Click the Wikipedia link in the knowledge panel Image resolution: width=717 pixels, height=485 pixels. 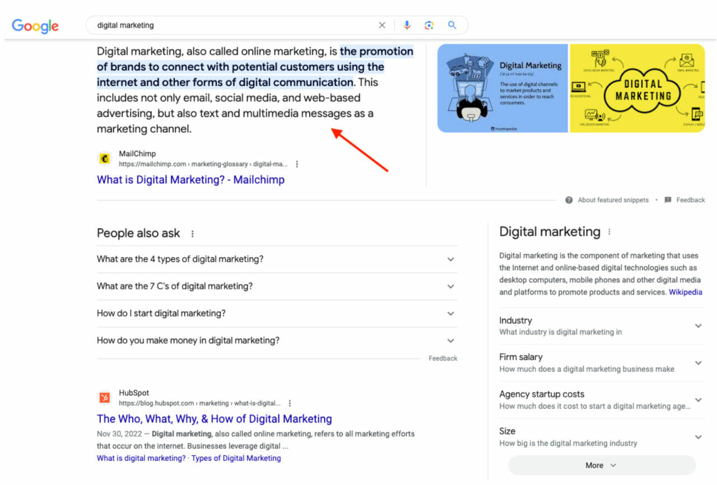tap(685, 292)
